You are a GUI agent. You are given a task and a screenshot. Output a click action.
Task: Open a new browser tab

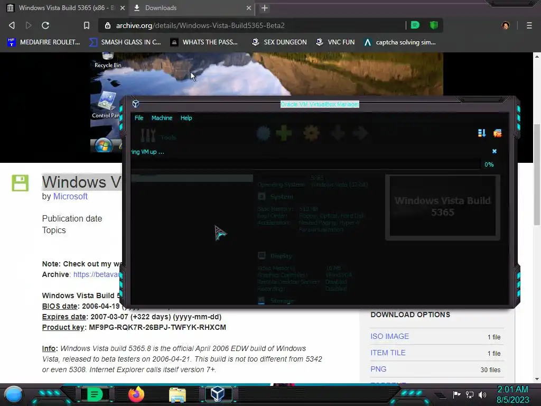(x=264, y=8)
